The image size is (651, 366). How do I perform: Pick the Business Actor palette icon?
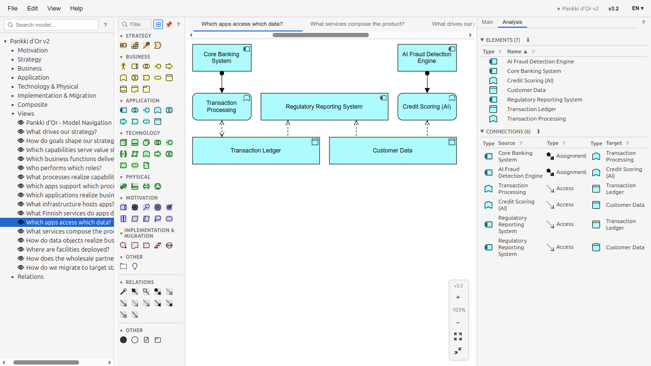click(x=123, y=66)
